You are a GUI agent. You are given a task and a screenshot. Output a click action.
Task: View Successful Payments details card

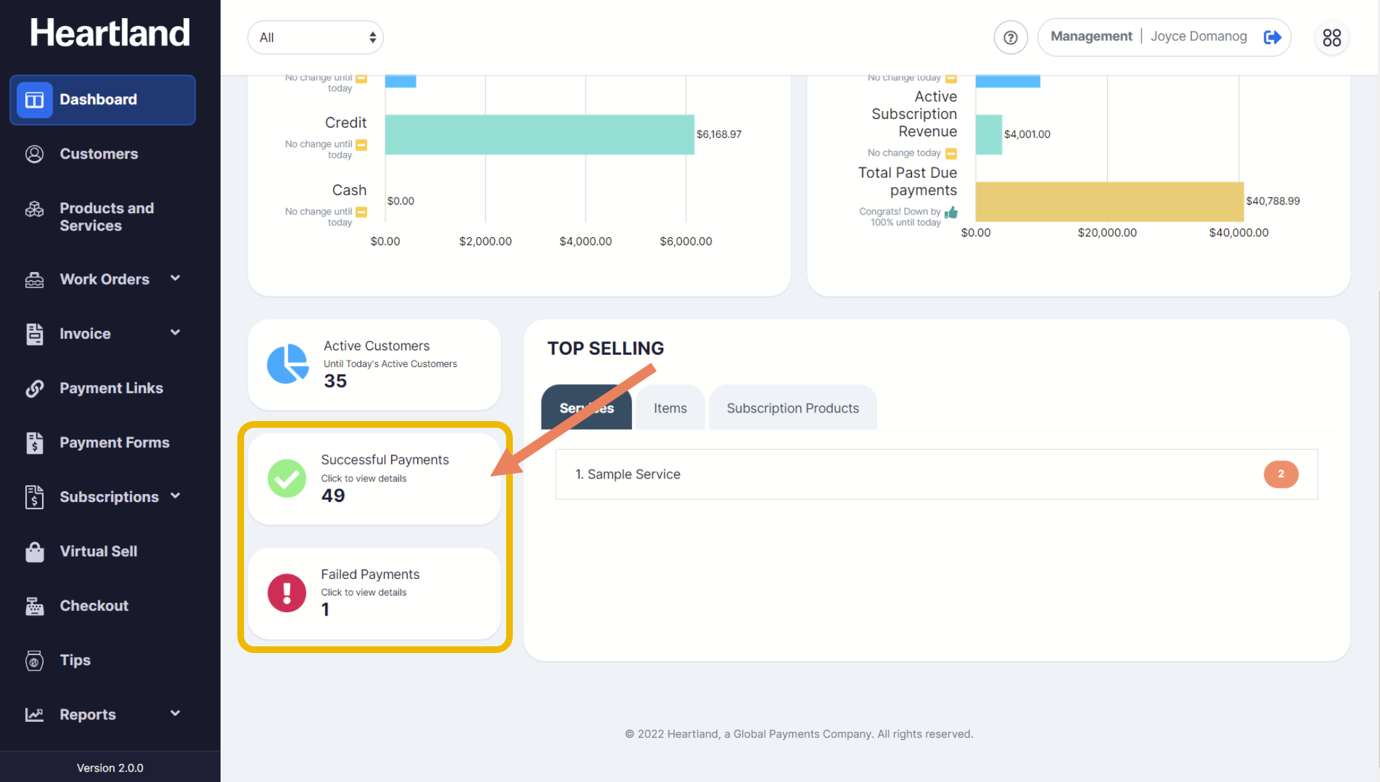point(374,479)
